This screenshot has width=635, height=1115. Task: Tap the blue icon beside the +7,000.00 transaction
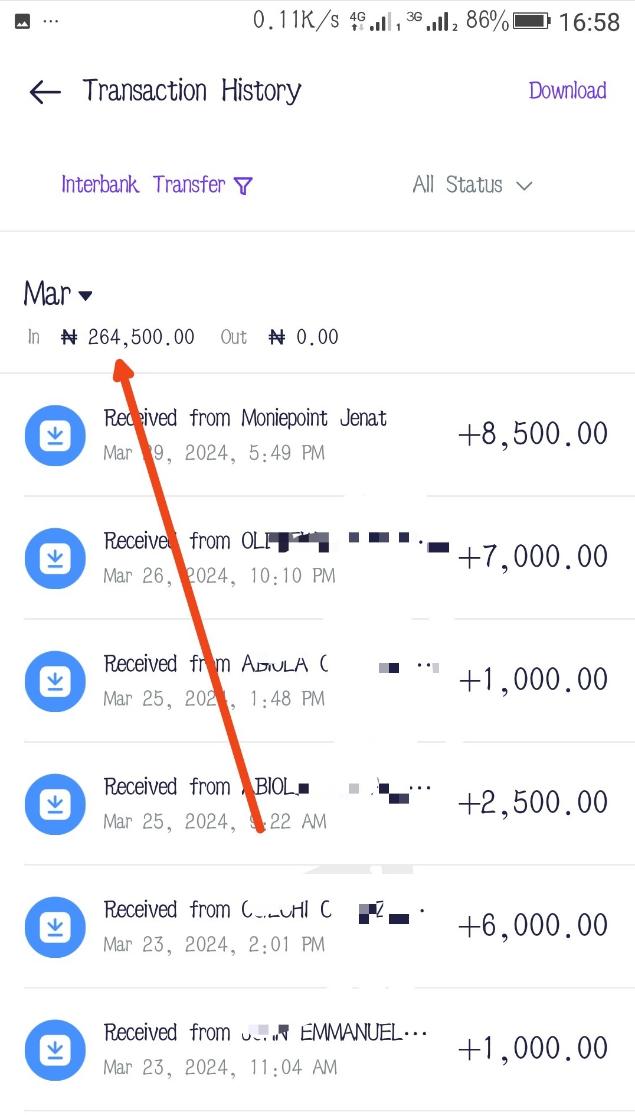(x=55, y=558)
